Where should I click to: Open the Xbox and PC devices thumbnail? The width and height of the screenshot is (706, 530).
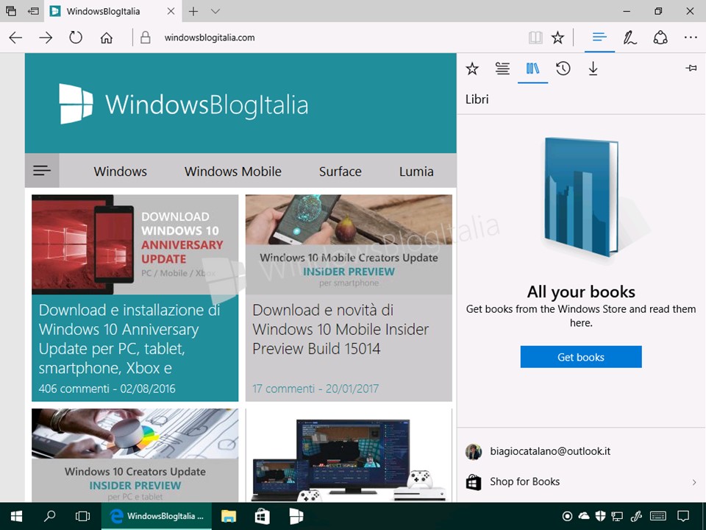click(349, 455)
